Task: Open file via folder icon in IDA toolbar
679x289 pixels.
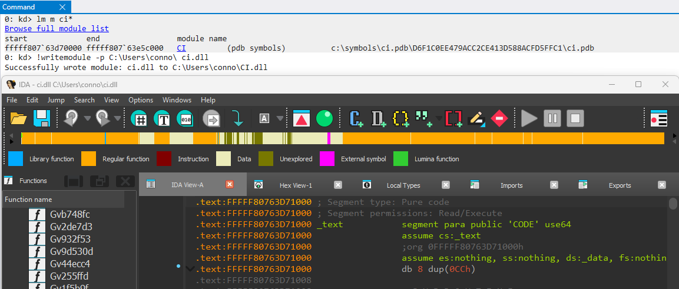Action: pos(19,118)
